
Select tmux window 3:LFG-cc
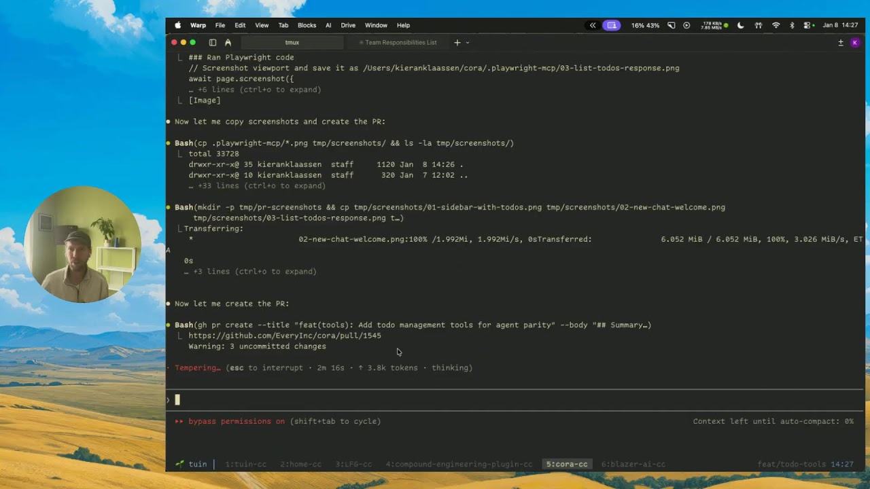click(353, 465)
